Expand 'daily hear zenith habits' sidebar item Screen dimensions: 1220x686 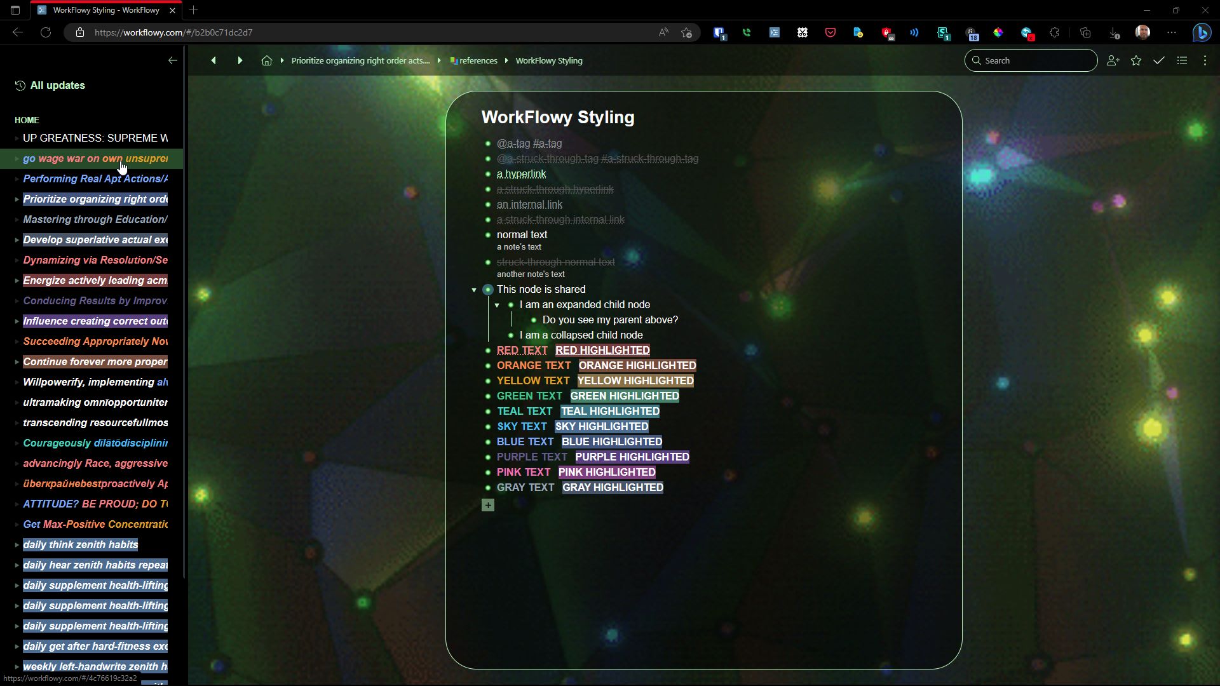click(x=17, y=565)
